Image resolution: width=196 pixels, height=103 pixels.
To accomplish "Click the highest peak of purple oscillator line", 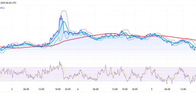I will 60,62.
